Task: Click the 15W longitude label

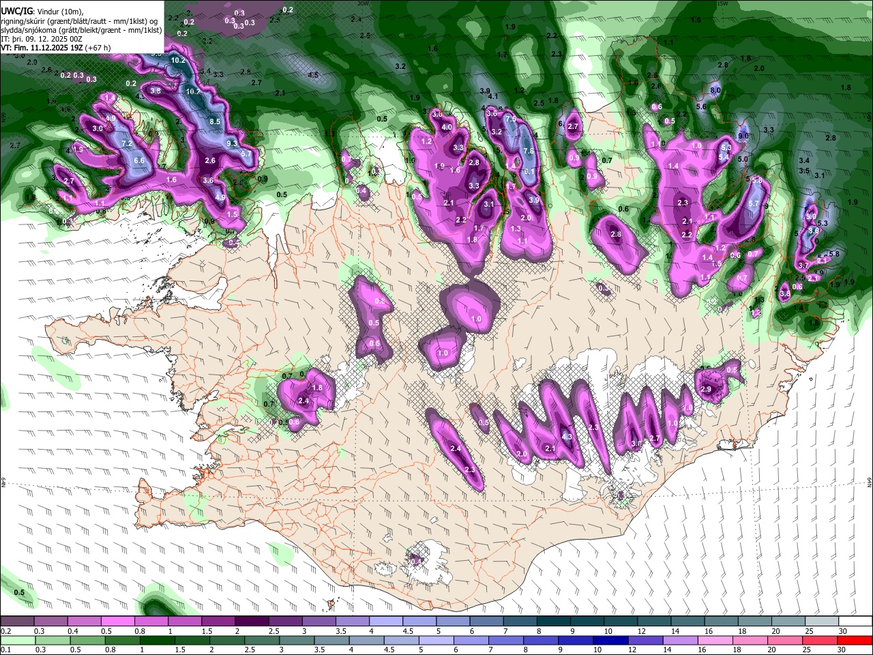Action: 722,3
